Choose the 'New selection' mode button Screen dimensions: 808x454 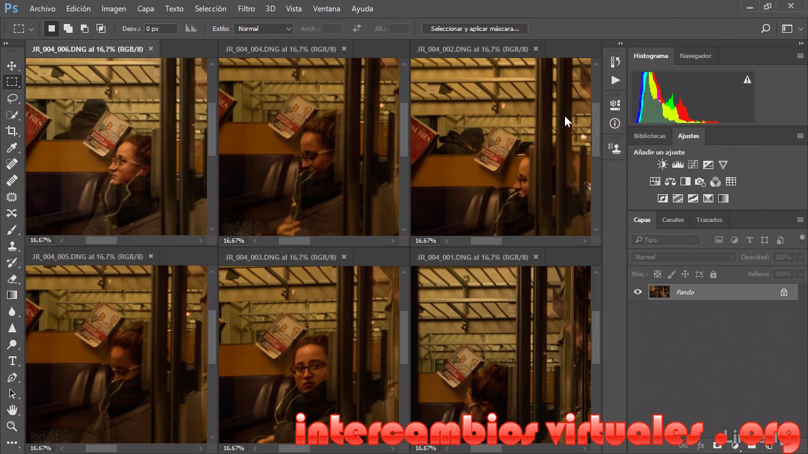pos(52,28)
